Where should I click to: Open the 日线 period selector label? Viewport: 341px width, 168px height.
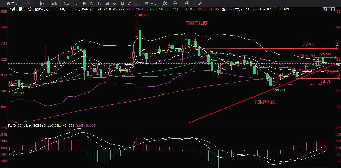tap(27, 9)
